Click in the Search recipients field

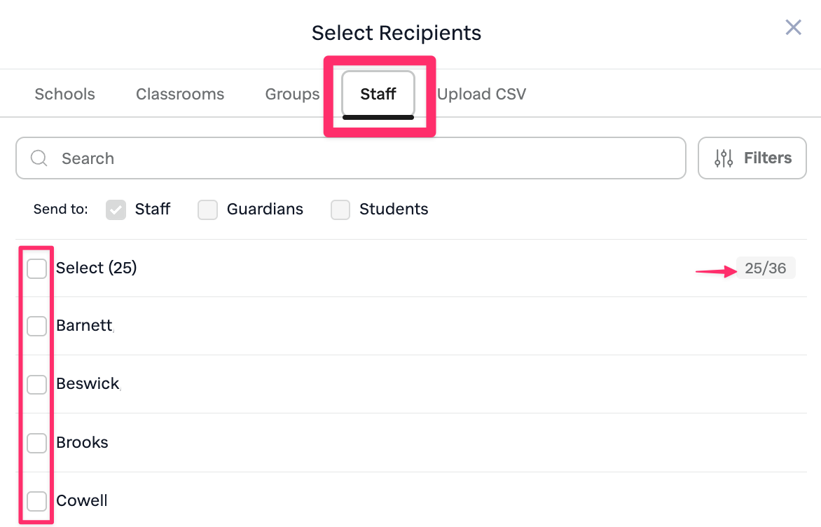350,158
